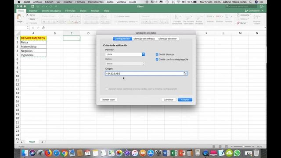
Task: Click the range selector icon in Origen field
Action: [x=185, y=73]
